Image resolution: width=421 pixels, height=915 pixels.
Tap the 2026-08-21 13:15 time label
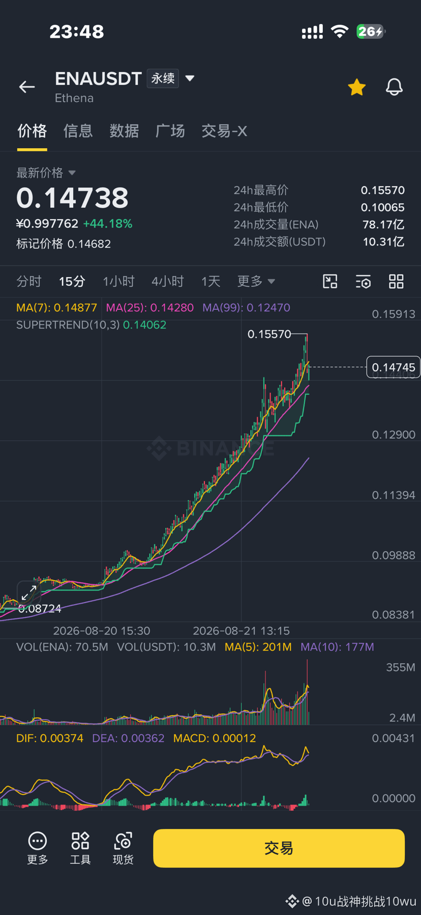tap(242, 631)
